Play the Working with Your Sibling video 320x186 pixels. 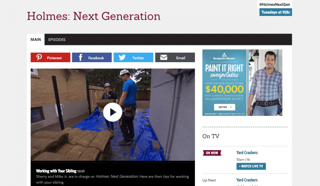pos(113,112)
